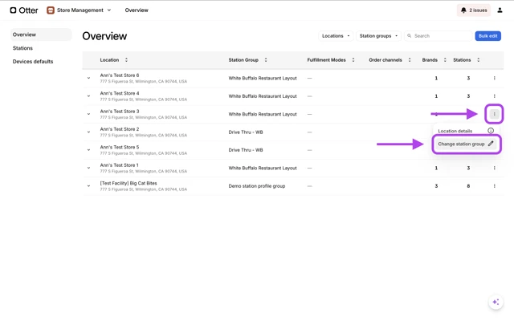Open more options for Ann's Test Store 1
The image size is (514, 321).
495,169
